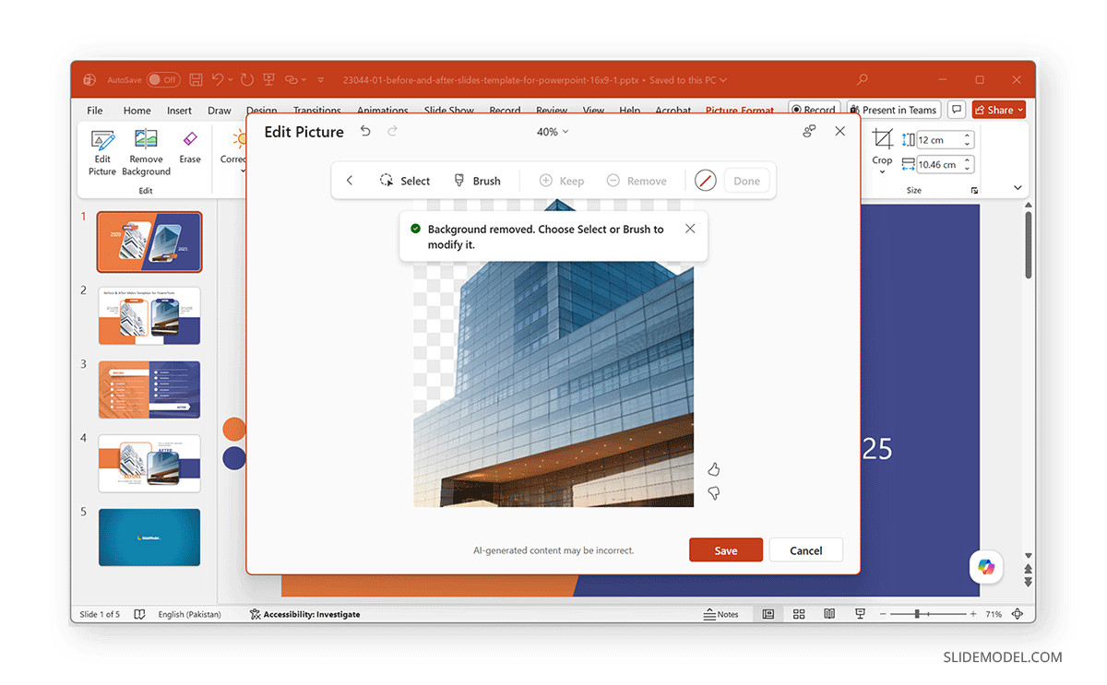Image resolution: width=1107 pixels, height=685 pixels.
Task: Open the Undo history dropdown arrow
Action: [231, 80]
